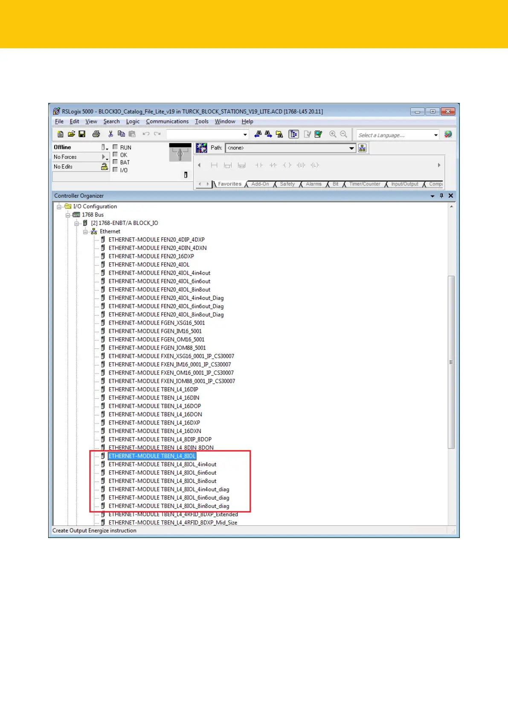Screen dimensions: 508x719
Task: Click the controller key switch image
Action: [x=180, y=153]
